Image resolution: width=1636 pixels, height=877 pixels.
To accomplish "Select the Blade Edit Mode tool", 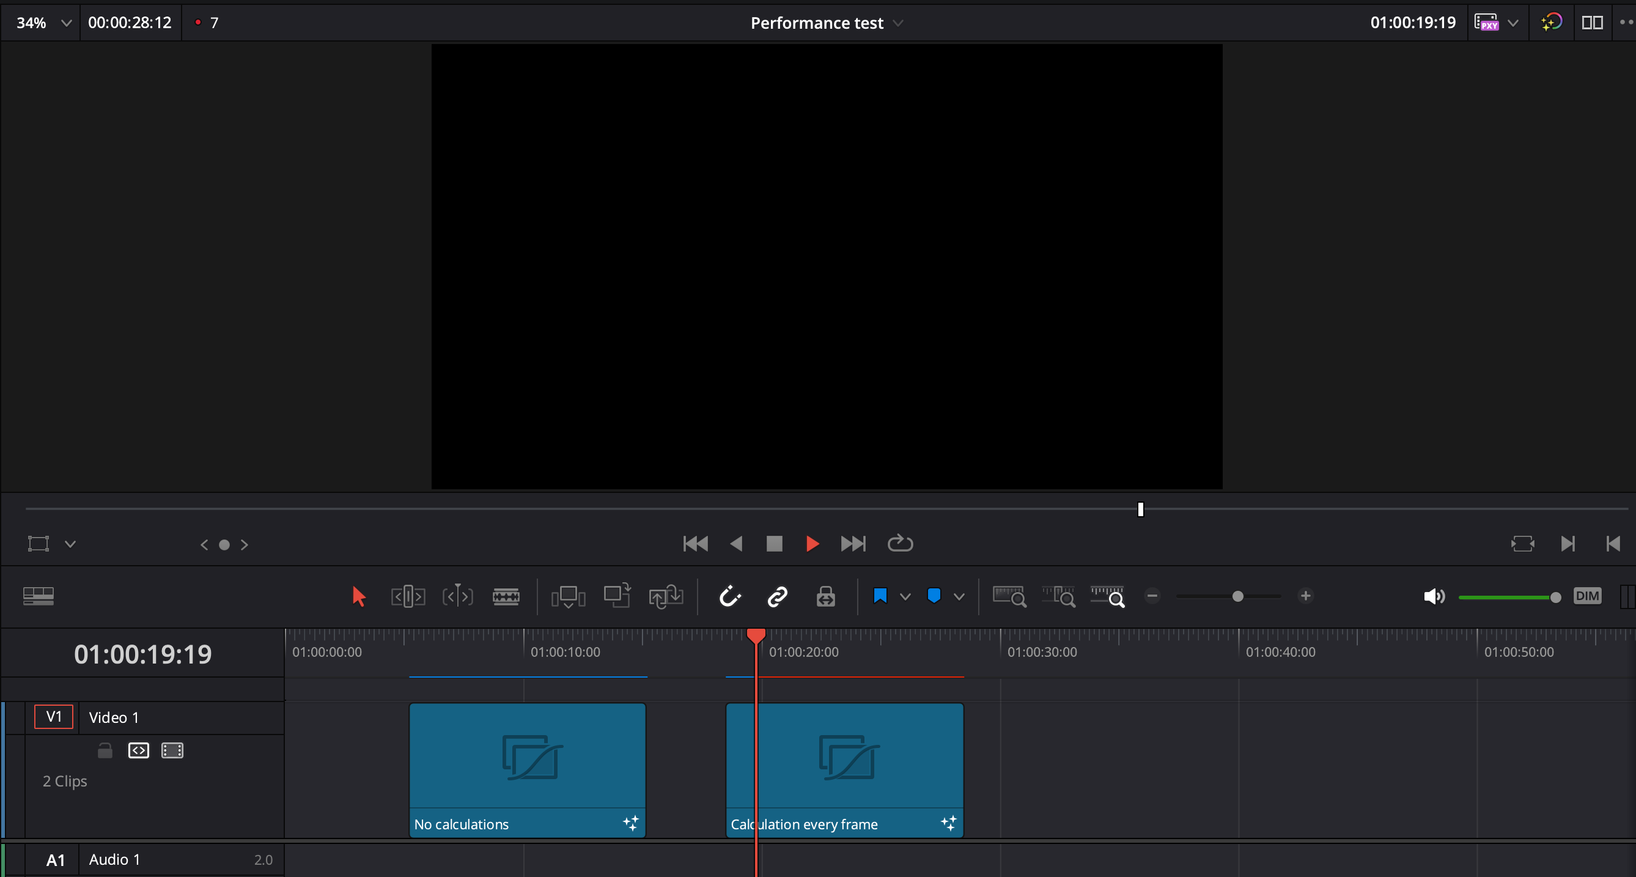I will point(506,596).
